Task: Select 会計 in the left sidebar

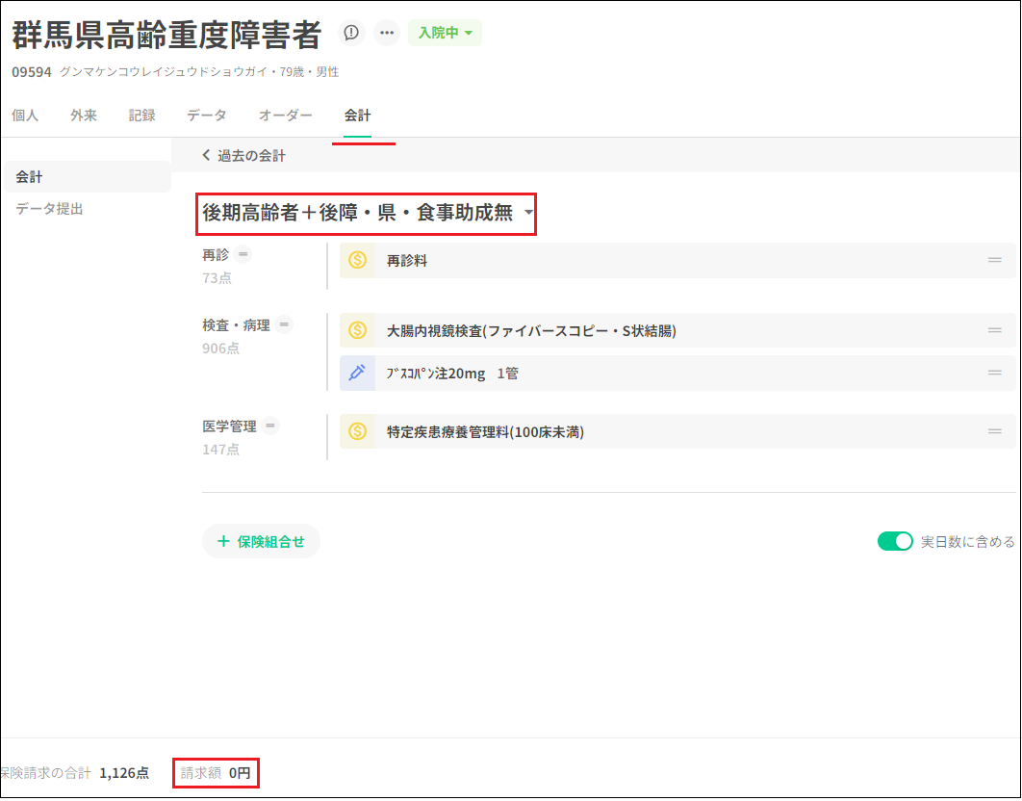Action: pyautogui.click(x=29, y=177)
